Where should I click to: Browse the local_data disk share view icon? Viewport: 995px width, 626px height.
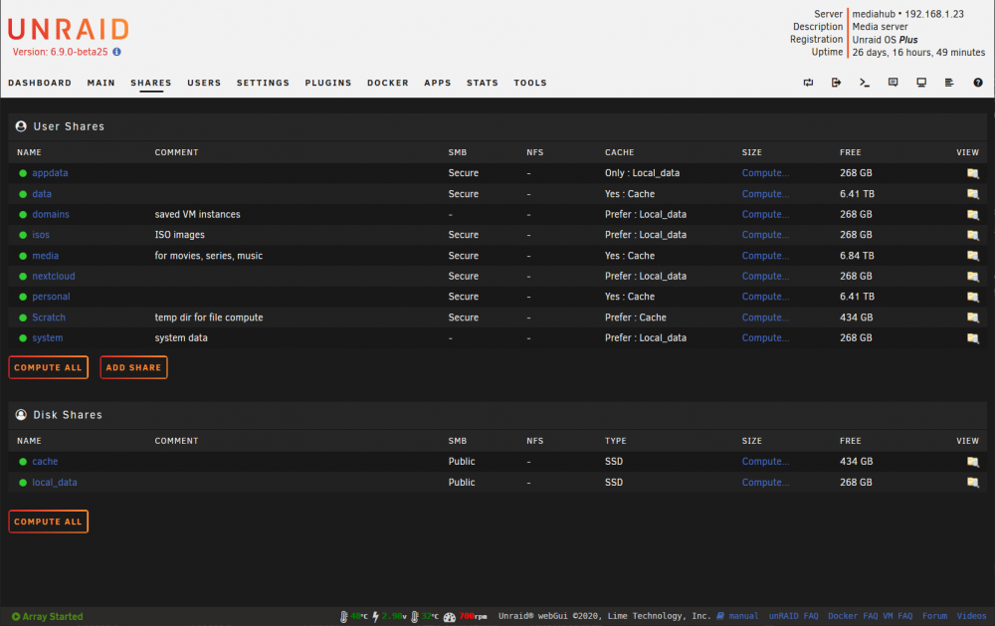[x=973, y=483]
